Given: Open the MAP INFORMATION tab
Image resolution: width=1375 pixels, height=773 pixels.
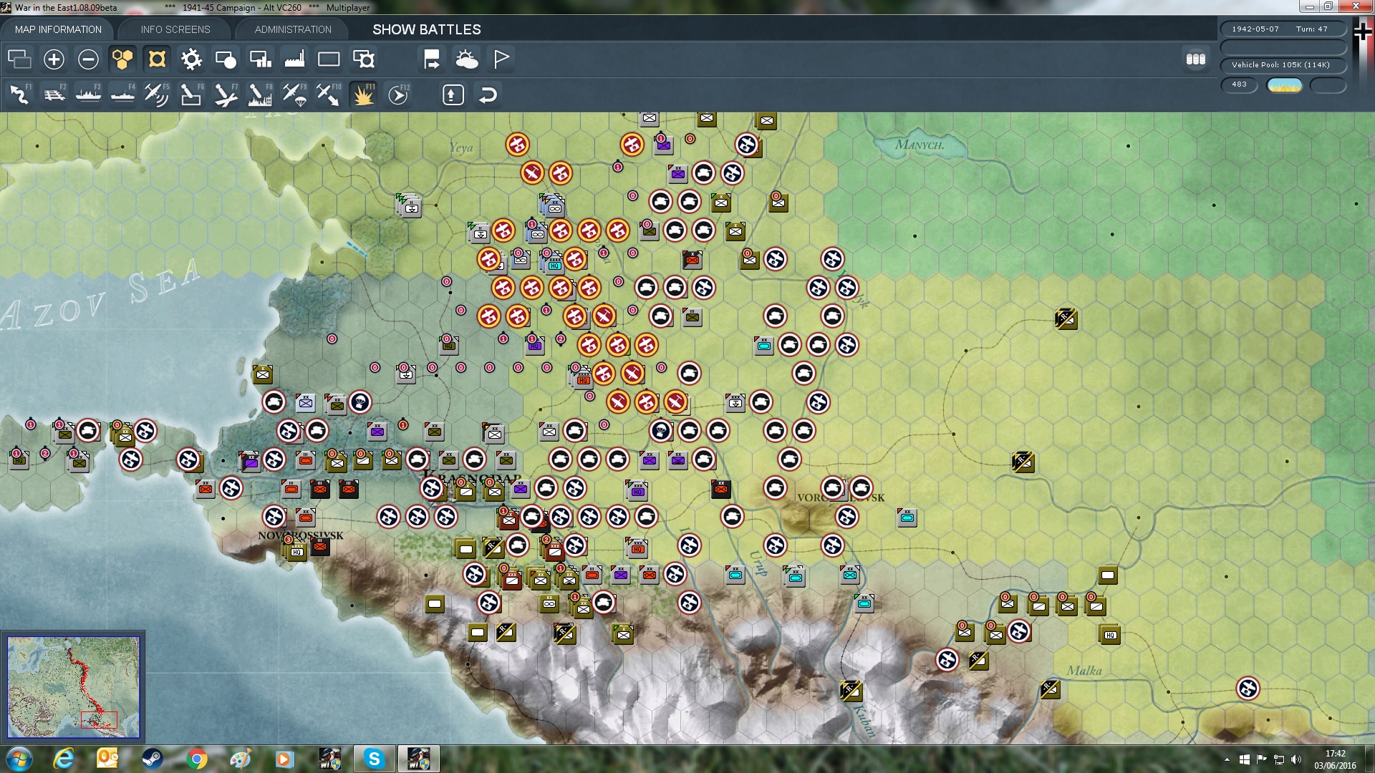Looking at the screenshot, I should pos(58,29).
